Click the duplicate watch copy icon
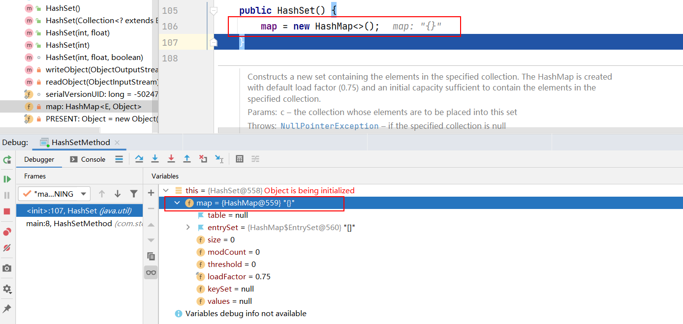 pos(151,256)
